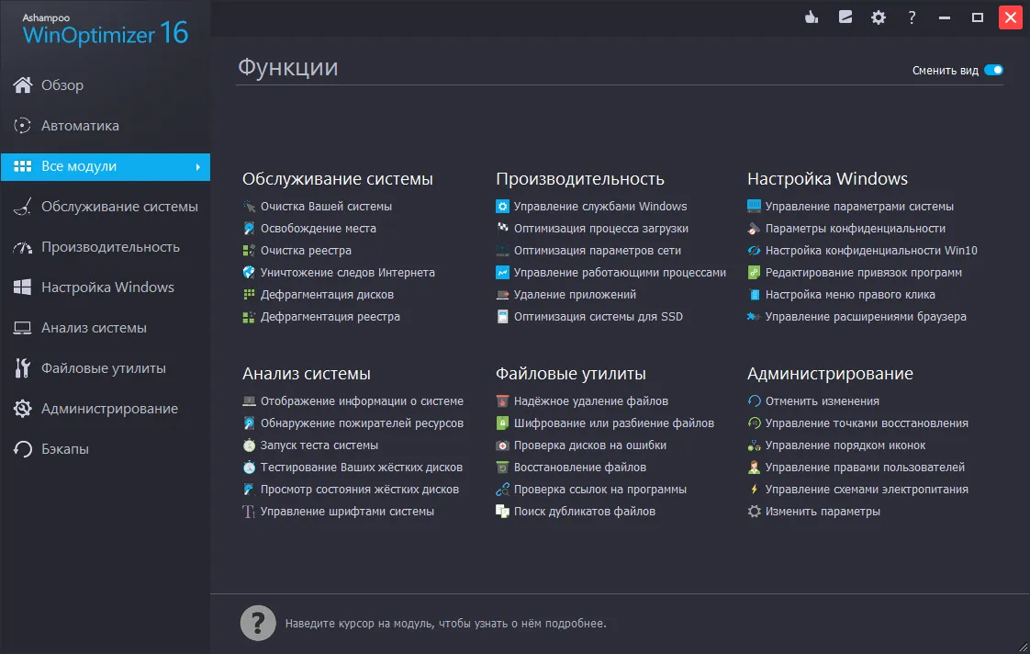Click the Управление шрифтами системы icon

point(249,512)
